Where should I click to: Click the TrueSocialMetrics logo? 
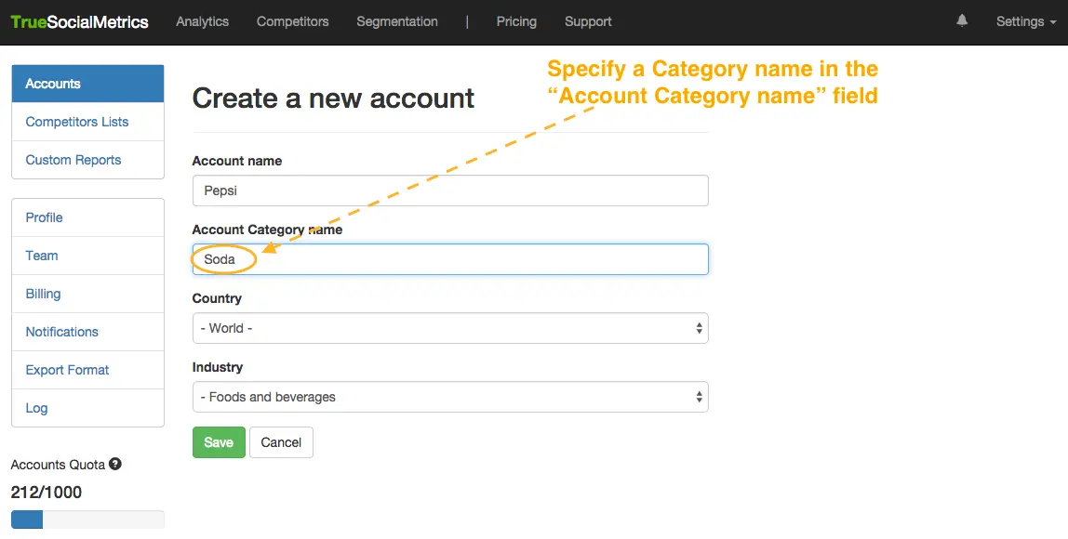pos(79,21)
